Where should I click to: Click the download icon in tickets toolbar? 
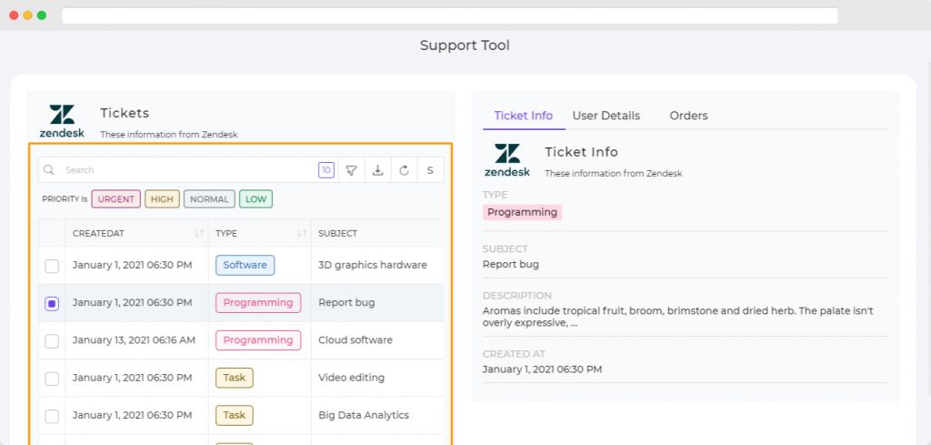click(x=377, y=170)
